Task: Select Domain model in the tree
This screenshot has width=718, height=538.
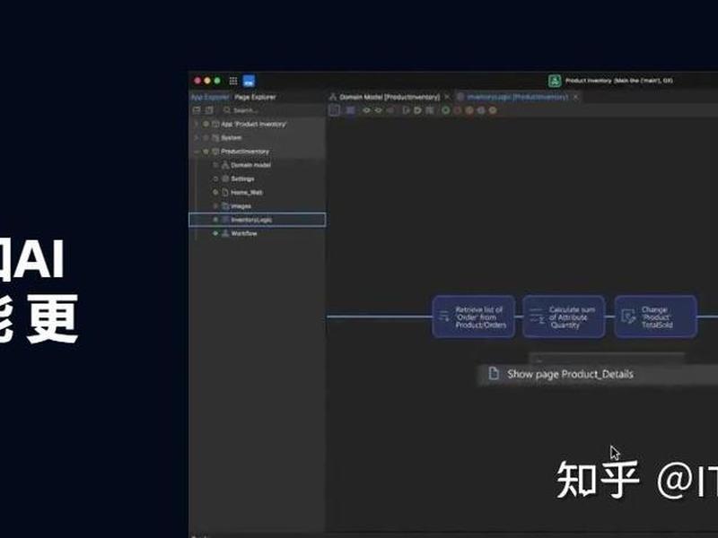Action: pyautogui.click(x=250, y=165)
